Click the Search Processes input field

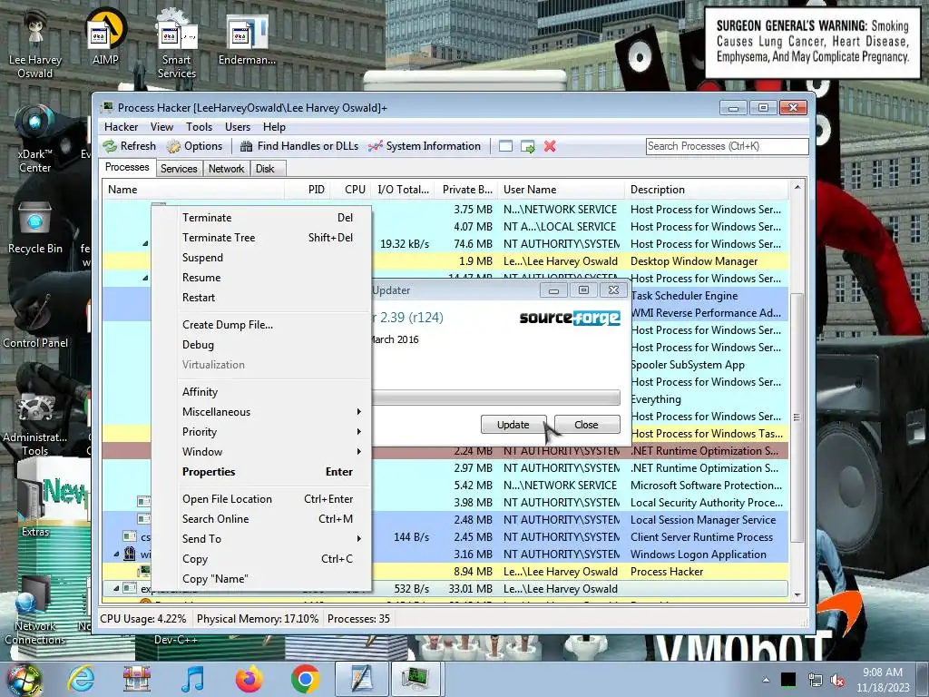tap(727, 146)
